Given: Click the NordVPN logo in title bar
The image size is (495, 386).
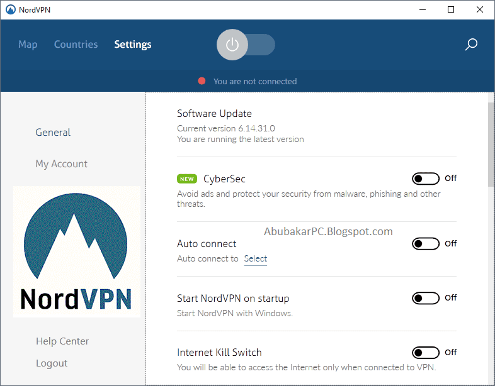Looking at the screenshot, I should (x=11, y=10).
